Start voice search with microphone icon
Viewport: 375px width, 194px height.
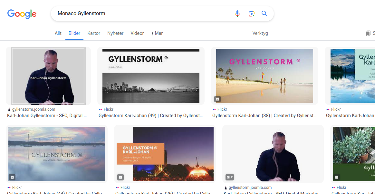(x=237, y=14)
